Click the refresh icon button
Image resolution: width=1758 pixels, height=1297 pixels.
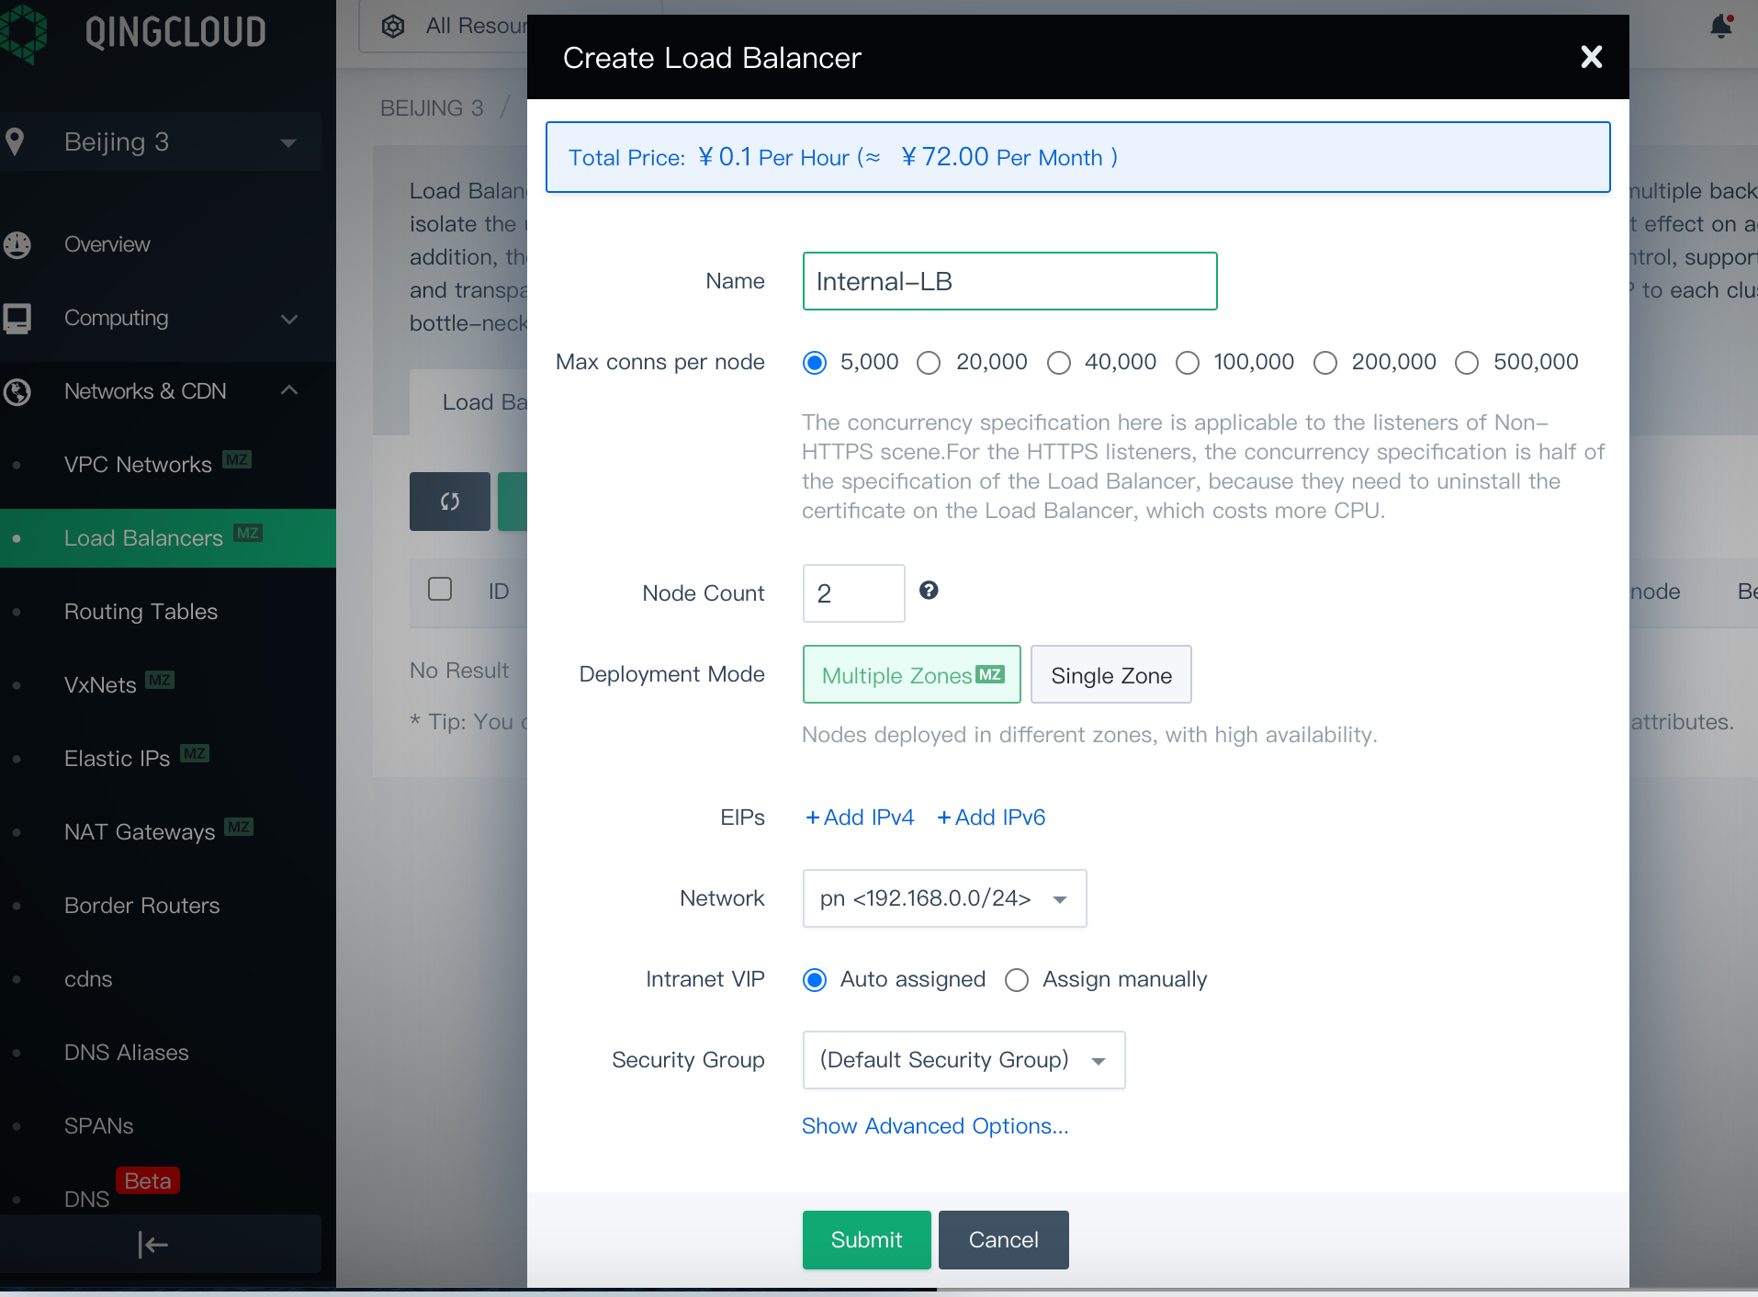pos(449,502)
